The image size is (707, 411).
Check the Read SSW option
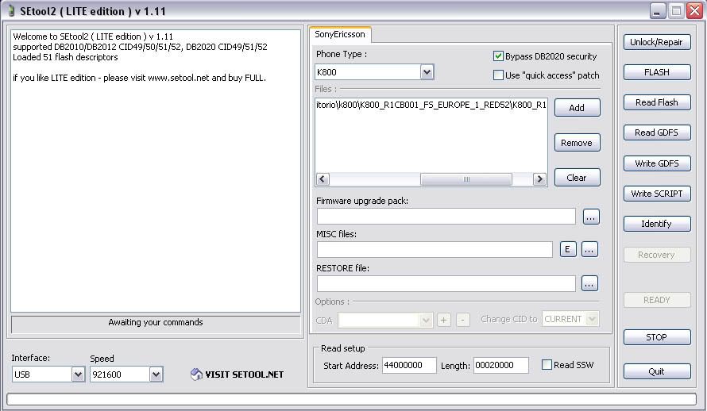coord(547,365)
